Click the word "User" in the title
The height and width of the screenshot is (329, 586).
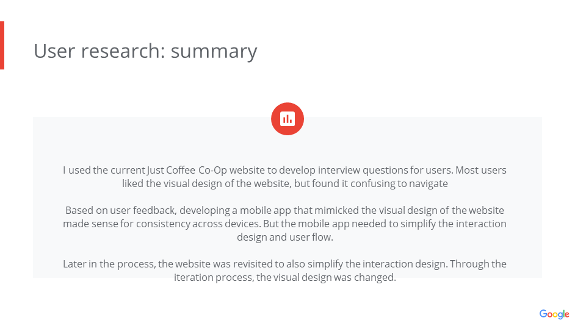click(x=54, y=51)
